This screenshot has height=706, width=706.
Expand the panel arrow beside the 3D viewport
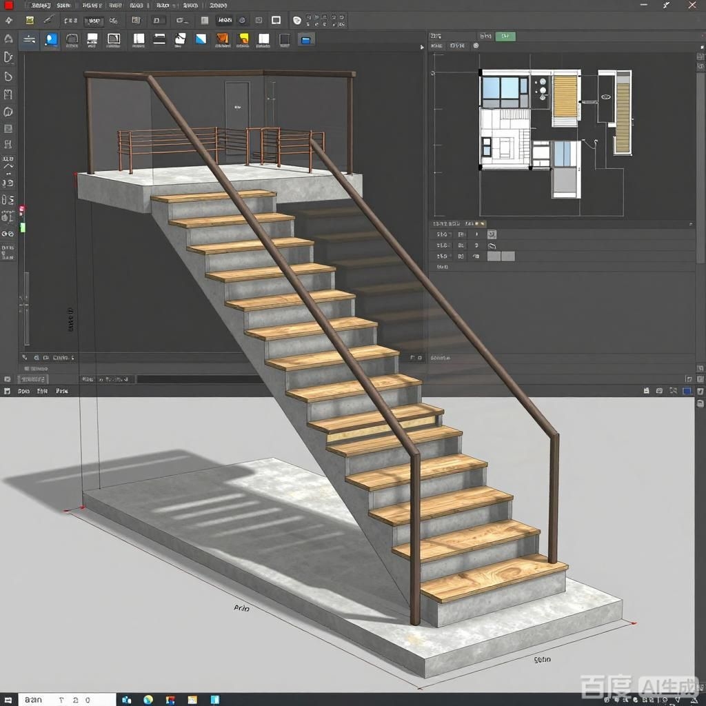(422, 48)
